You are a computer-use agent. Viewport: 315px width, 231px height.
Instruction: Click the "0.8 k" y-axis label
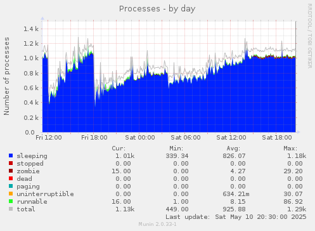31,74
